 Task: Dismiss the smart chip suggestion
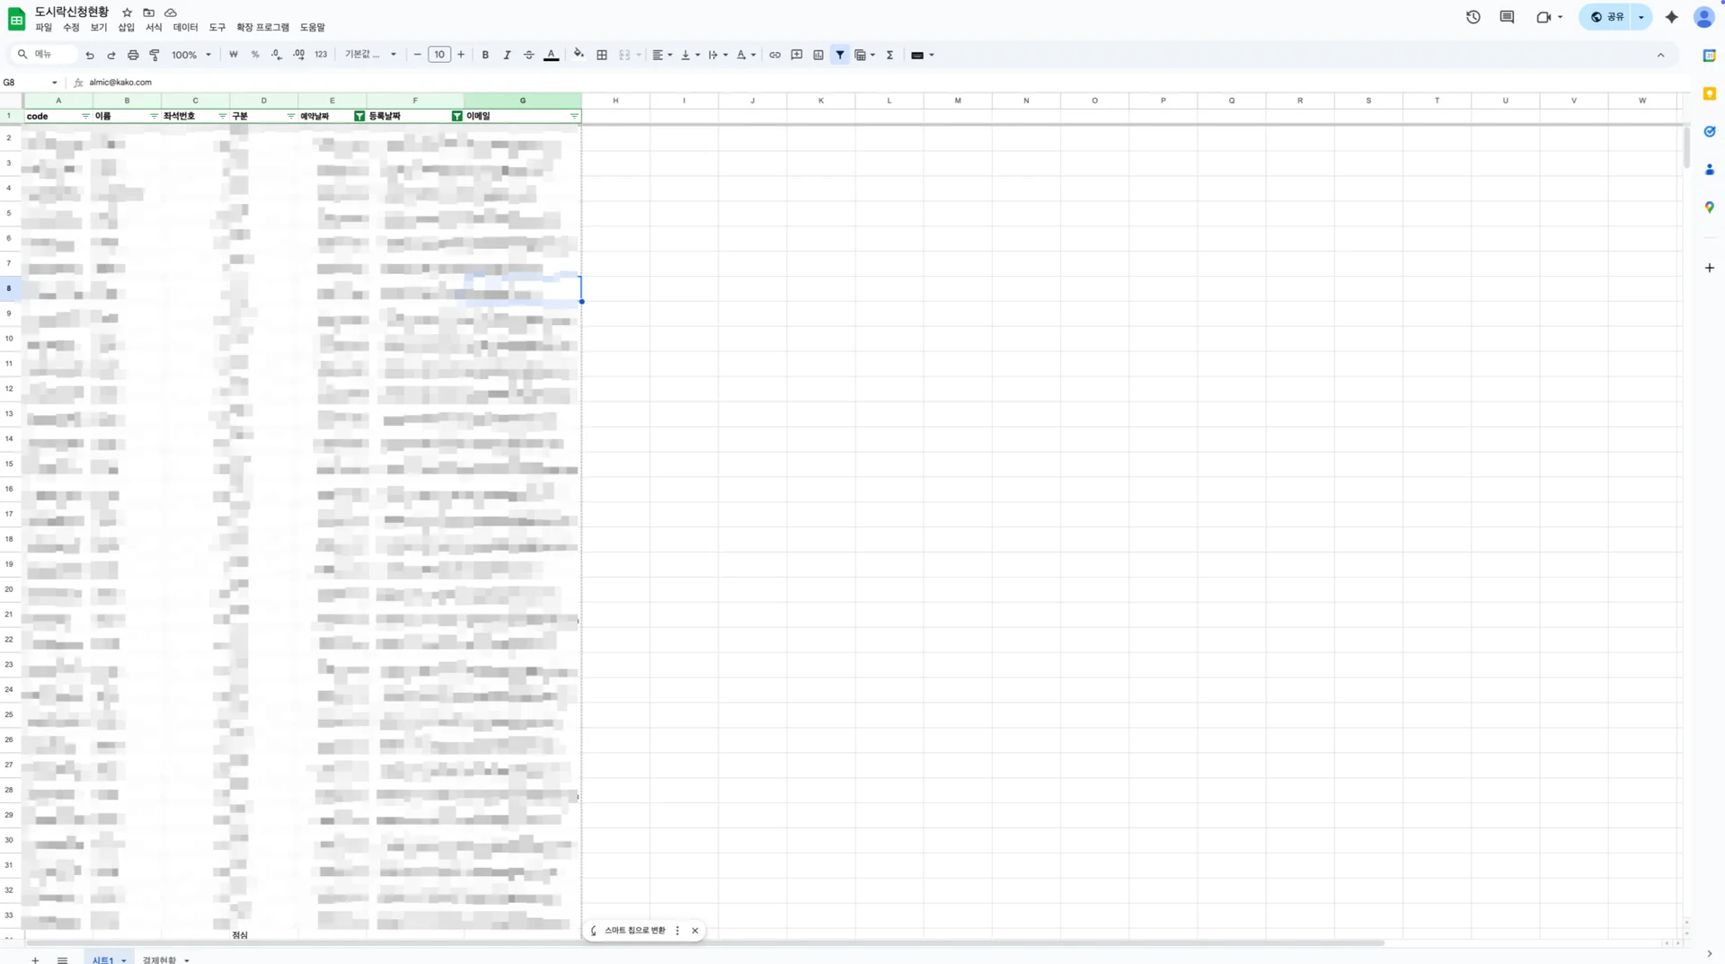pos(694,931)
